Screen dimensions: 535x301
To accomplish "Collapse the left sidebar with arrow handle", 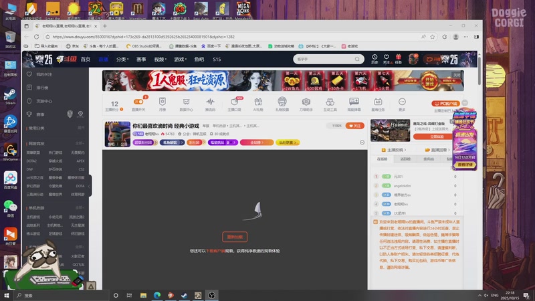I will (90, 186).
